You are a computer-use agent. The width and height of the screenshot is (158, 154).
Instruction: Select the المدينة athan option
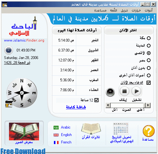tap(149, 46)
